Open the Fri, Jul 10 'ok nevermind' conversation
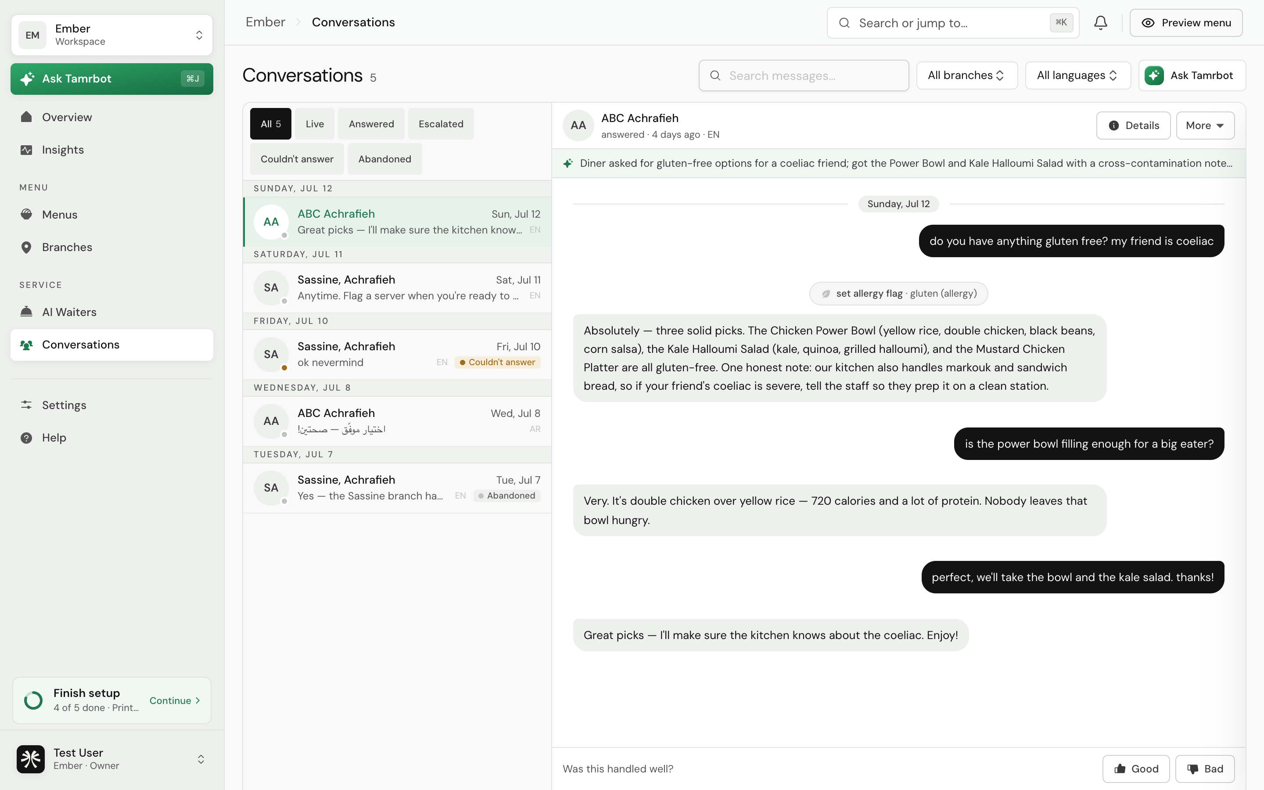The width and height of the screenshot is (1264, 790). (397, 354)
